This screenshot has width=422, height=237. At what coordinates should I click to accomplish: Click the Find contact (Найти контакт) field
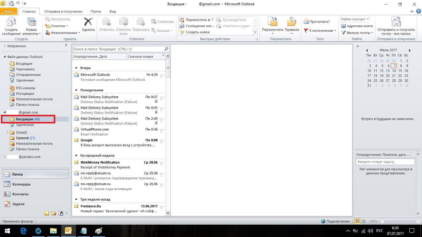pyautogui.click(x=355, y=19)
